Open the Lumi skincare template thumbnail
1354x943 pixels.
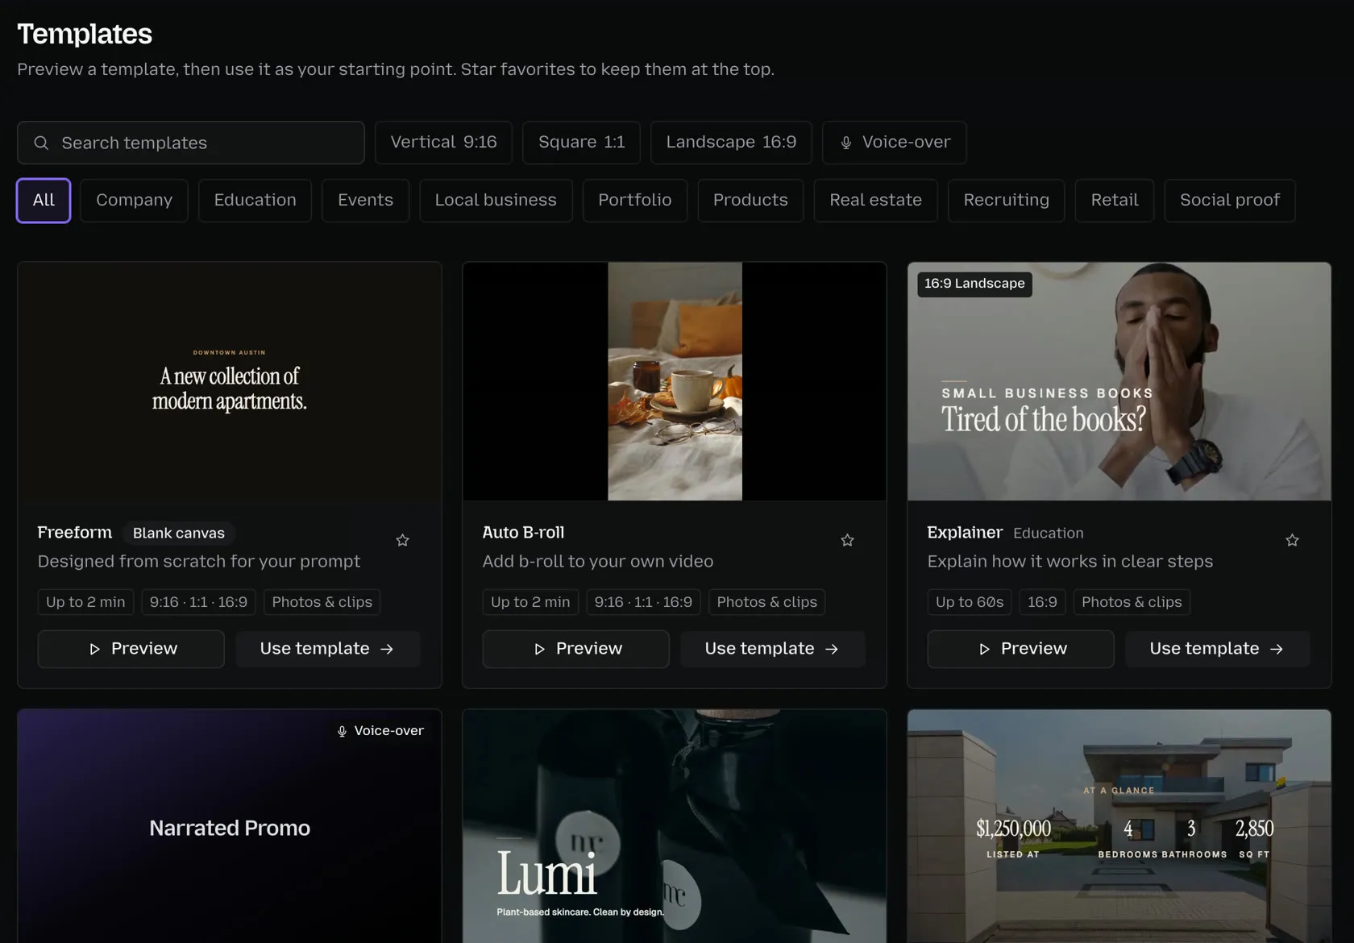675,826
